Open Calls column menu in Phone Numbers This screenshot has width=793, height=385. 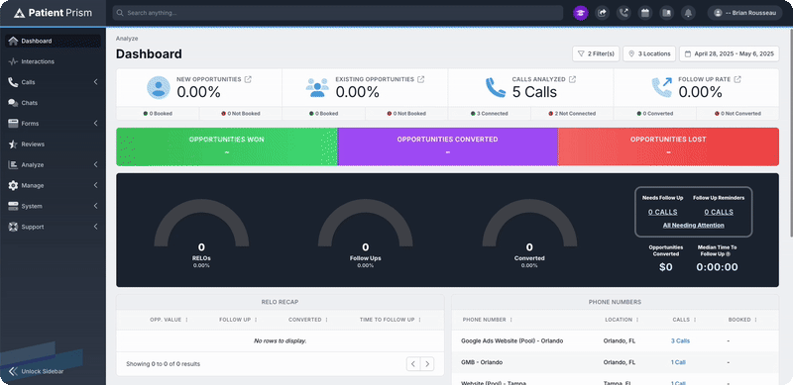click(696, 320)
